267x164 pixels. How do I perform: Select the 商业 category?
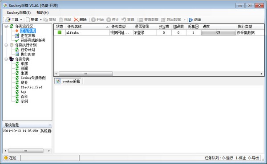24,82
